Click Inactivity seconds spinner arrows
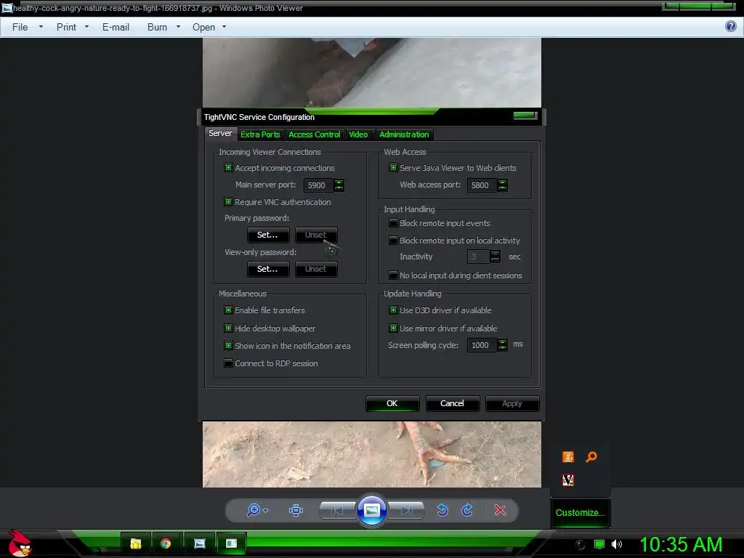Image resolution: width=744 pixels, height=558 pixels. tap(495, 256)
